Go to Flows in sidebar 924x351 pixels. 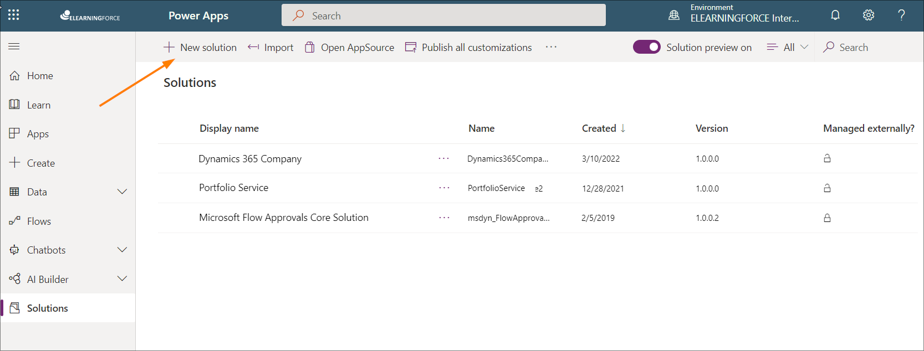pos(39,221)
